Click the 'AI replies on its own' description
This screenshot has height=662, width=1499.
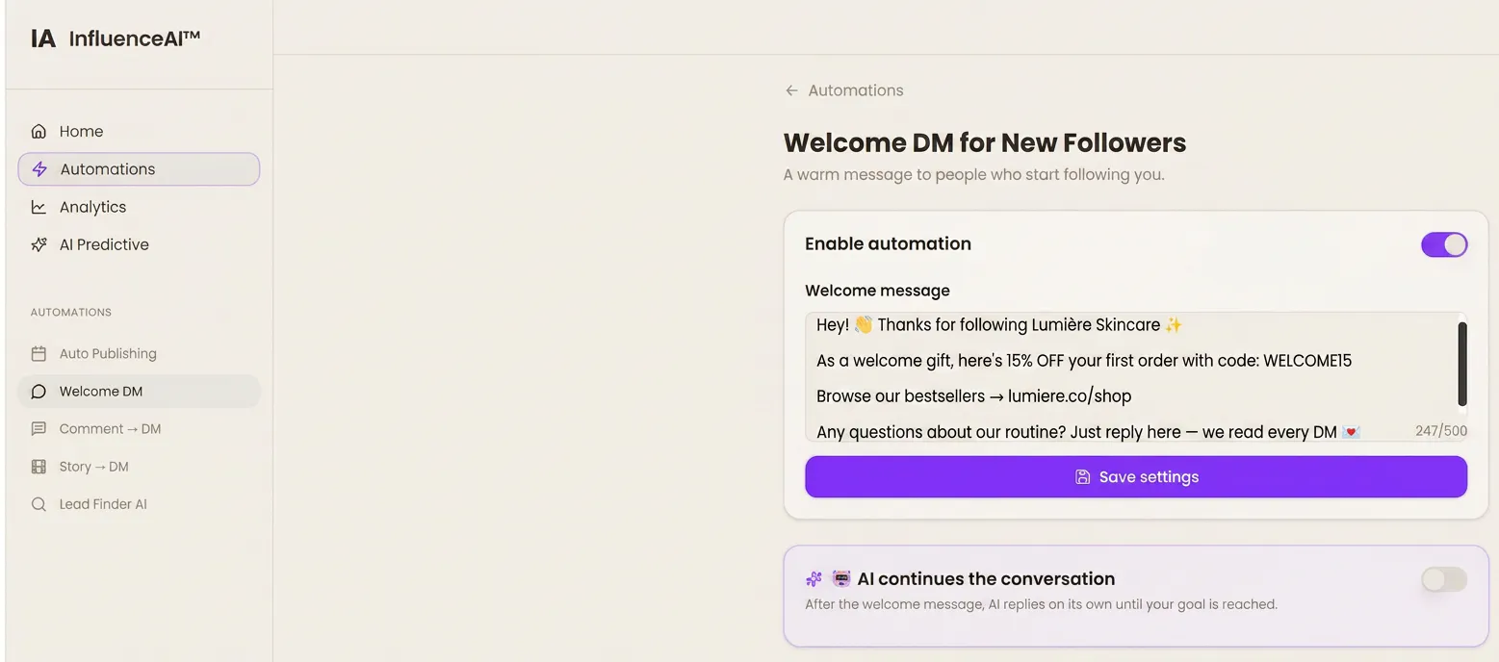click(x=1041, y=605)
